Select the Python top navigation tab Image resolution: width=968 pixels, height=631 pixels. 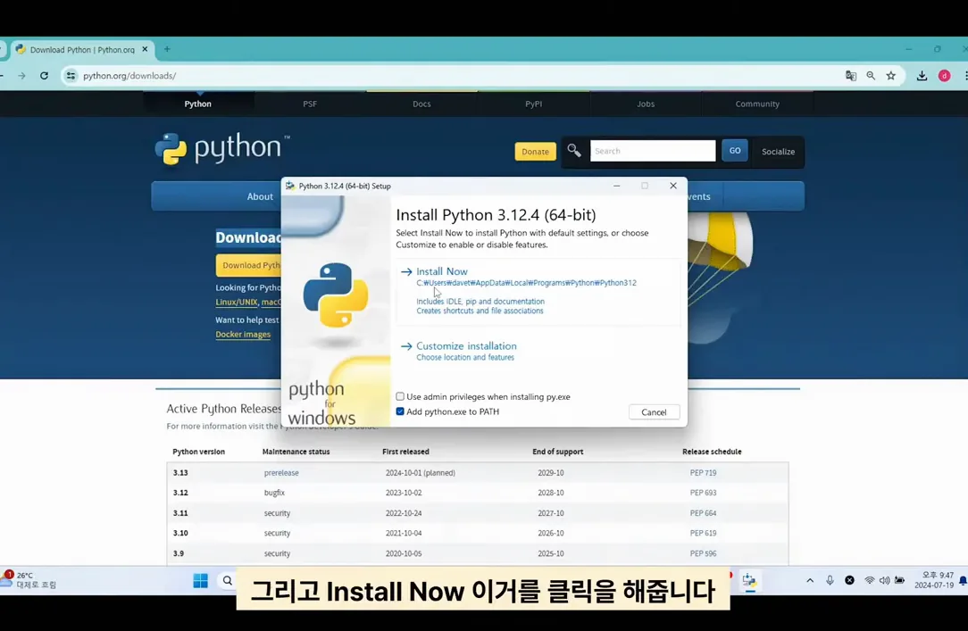tap(197, 104)
